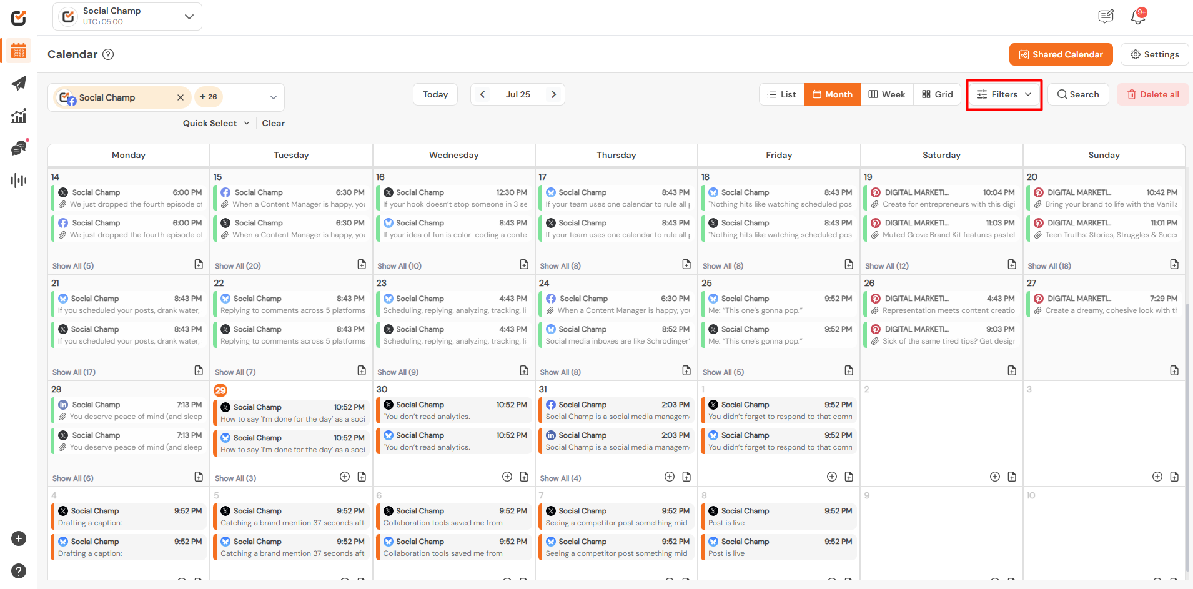This screenshot has height=589, width=1193.
Task: Click the add-note icon on day 25
Action: click(849, 370)
